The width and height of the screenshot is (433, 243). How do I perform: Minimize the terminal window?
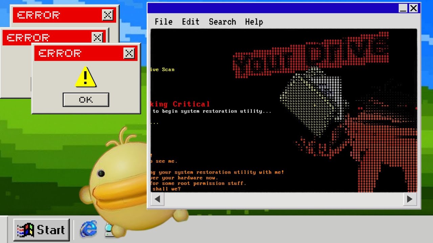tap(403, 8)
